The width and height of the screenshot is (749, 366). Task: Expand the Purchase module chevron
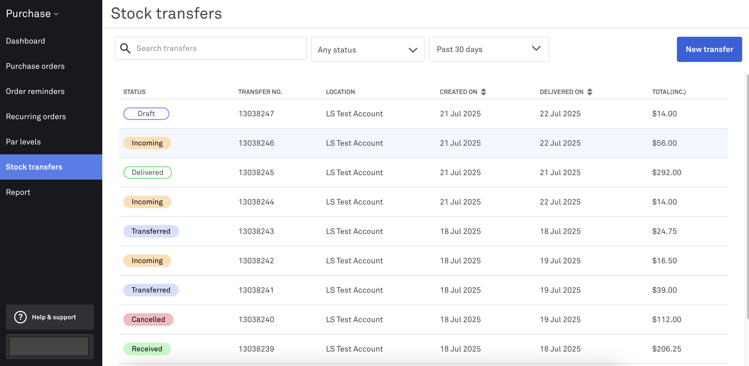point(56,14)
